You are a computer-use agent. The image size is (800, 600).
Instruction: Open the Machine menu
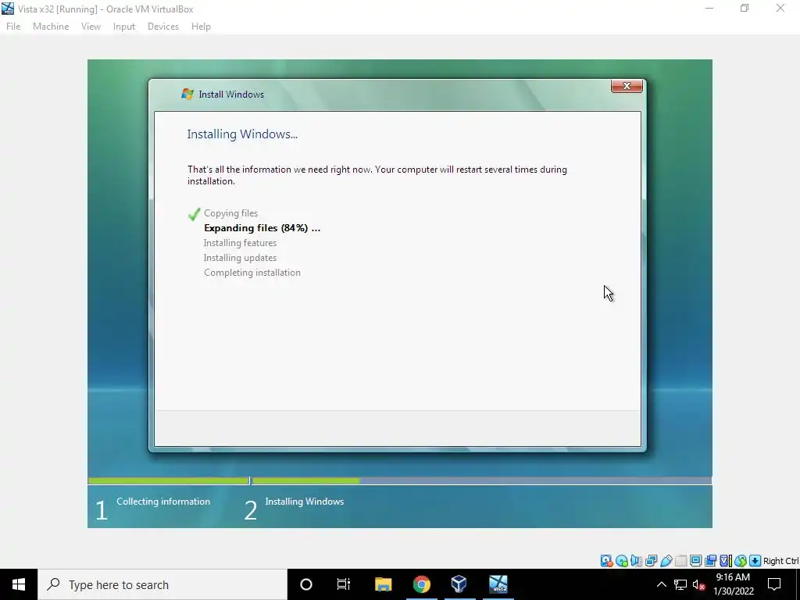click(51, 27)
